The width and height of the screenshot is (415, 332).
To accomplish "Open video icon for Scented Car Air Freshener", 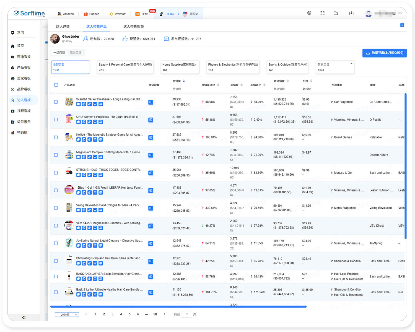I will point(151,102).
